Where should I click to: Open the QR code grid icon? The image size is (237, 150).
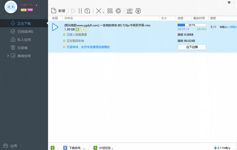click(110, 11)
